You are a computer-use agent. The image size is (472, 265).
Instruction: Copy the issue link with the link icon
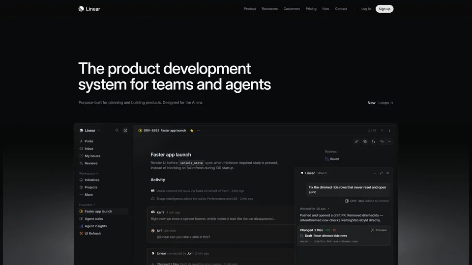(x=357, y=141)
